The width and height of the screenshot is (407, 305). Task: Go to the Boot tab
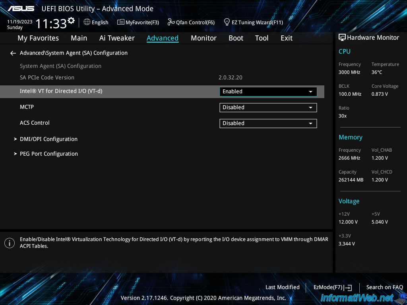(236, 38)
